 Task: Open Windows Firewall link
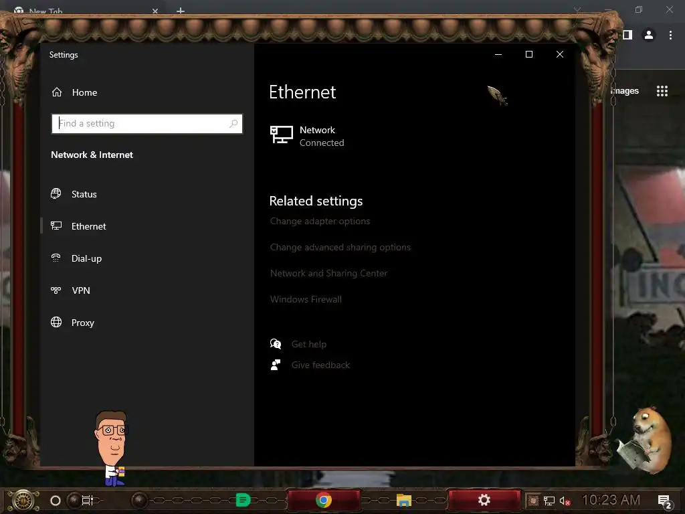pos(306,299)
